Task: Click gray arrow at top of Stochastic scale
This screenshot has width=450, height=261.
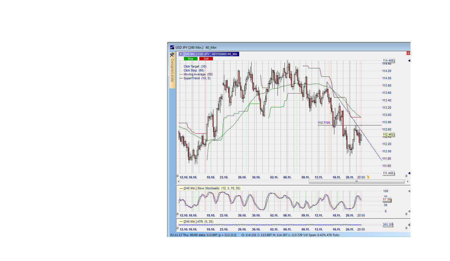Action: pos(409,191)
